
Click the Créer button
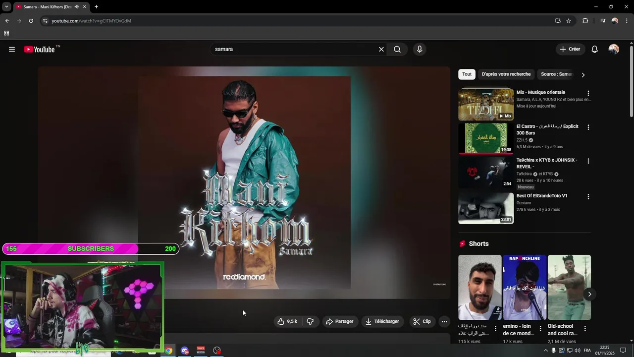(570, 49)
